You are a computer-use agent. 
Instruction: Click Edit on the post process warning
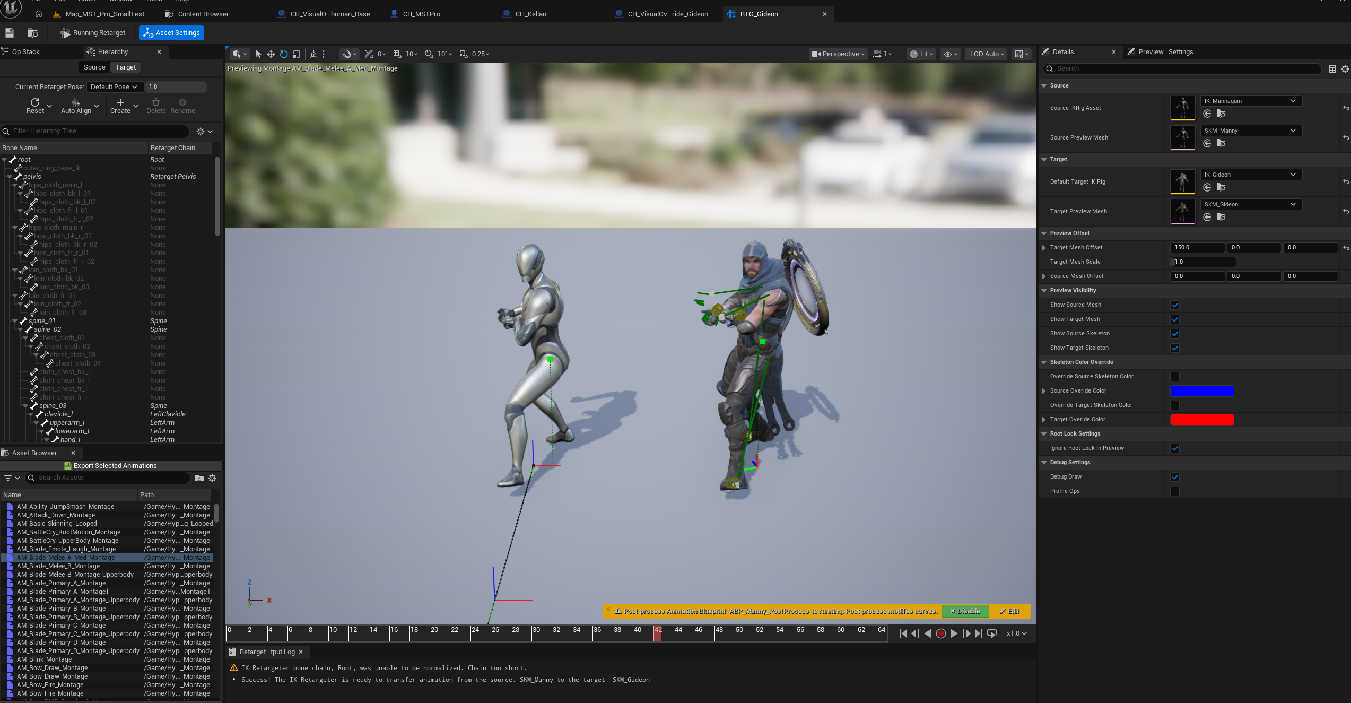click(1010, 611)
